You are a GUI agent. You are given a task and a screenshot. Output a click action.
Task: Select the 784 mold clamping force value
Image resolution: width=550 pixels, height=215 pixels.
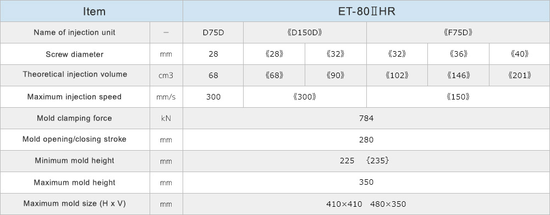pos(366,118)
